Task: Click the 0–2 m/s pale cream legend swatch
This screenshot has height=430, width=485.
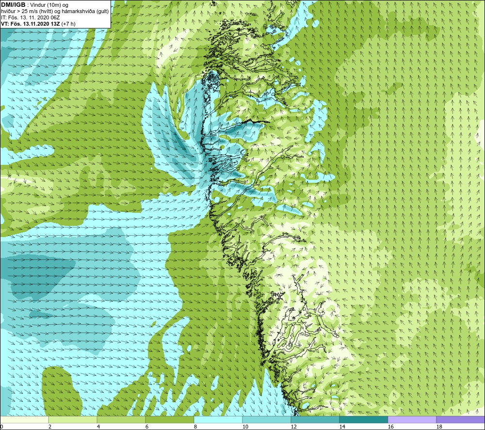Action: pyautogui.click(x=24, y=420)
